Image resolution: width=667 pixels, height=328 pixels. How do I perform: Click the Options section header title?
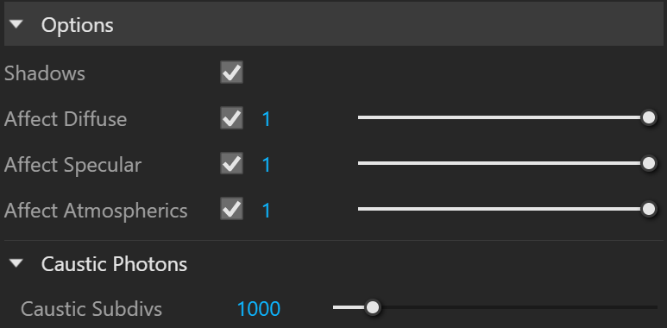coord(78,25)
